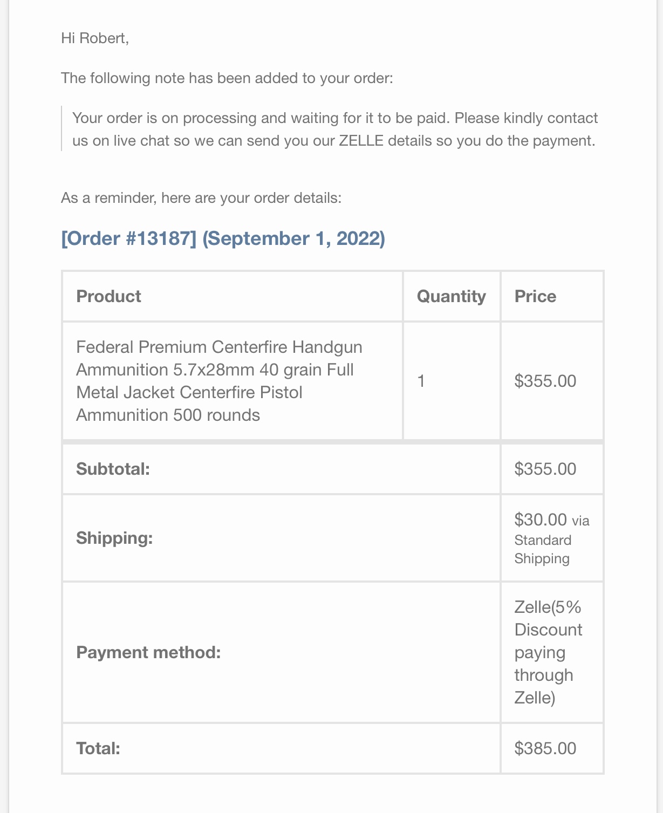
Task: Click the $30.00 Standard Shipping cell
Action: (551, 538)
